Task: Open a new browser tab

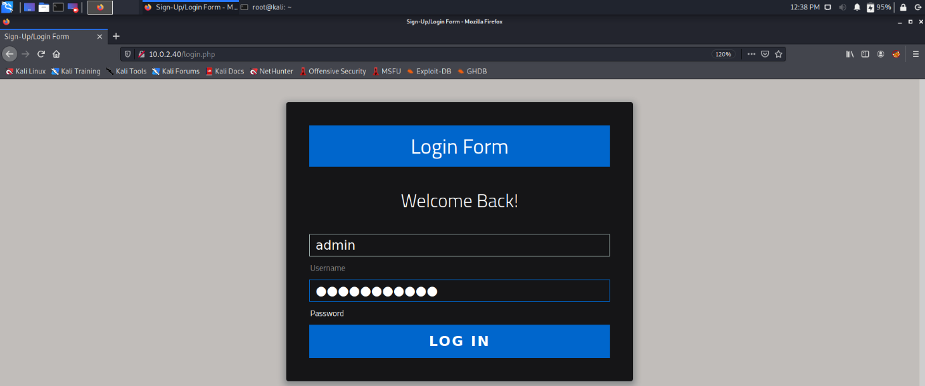Action: 116,36
